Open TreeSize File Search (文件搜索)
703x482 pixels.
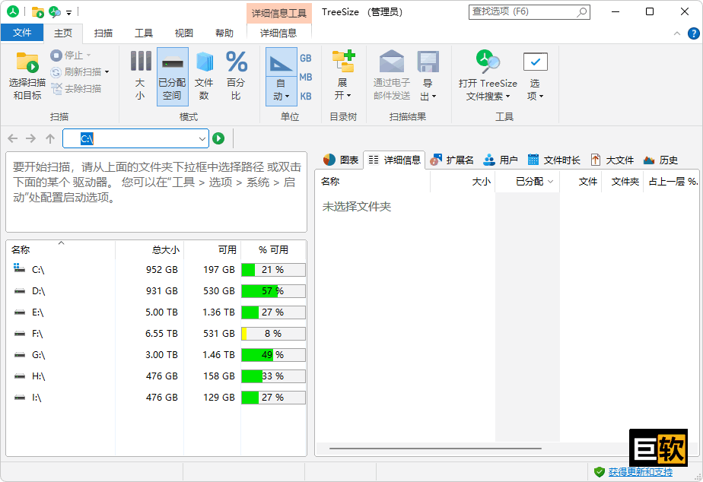click(488, 77)
